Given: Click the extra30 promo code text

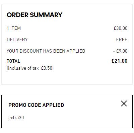Looking at the screenshot, I should (16, 118).
